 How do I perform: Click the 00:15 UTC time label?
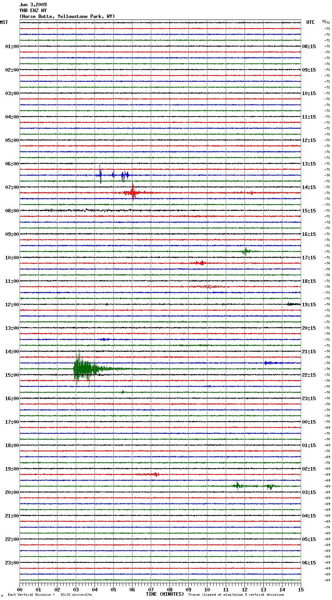[309, 422]
